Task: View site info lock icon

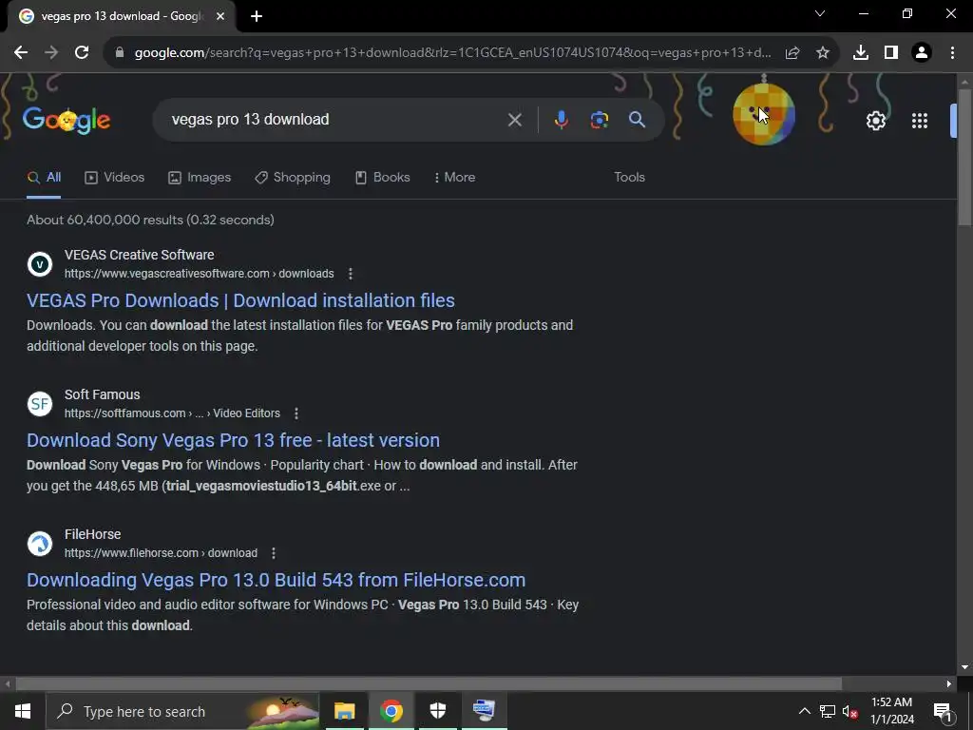Action: 120,53
